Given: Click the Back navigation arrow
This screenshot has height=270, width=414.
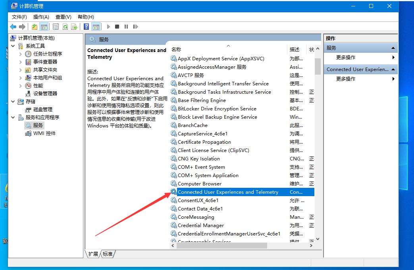Looking at the screenshot, I should point(12,27).
